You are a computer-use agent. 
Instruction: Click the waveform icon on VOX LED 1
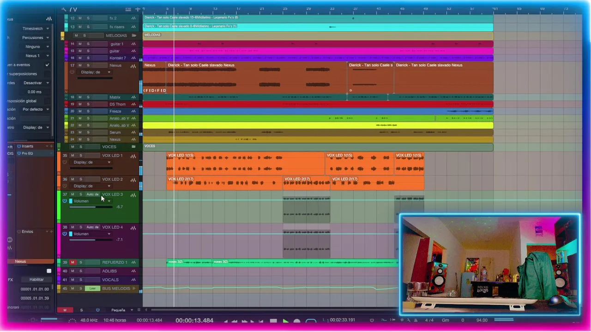point(133,156)
